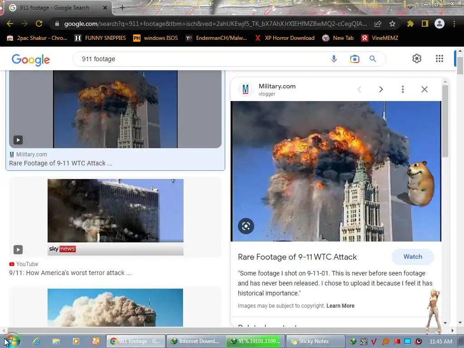Open the 9/11: How America's worst terror attack link
This screenshot has width=464, height=348.
(x=70, y=273)
